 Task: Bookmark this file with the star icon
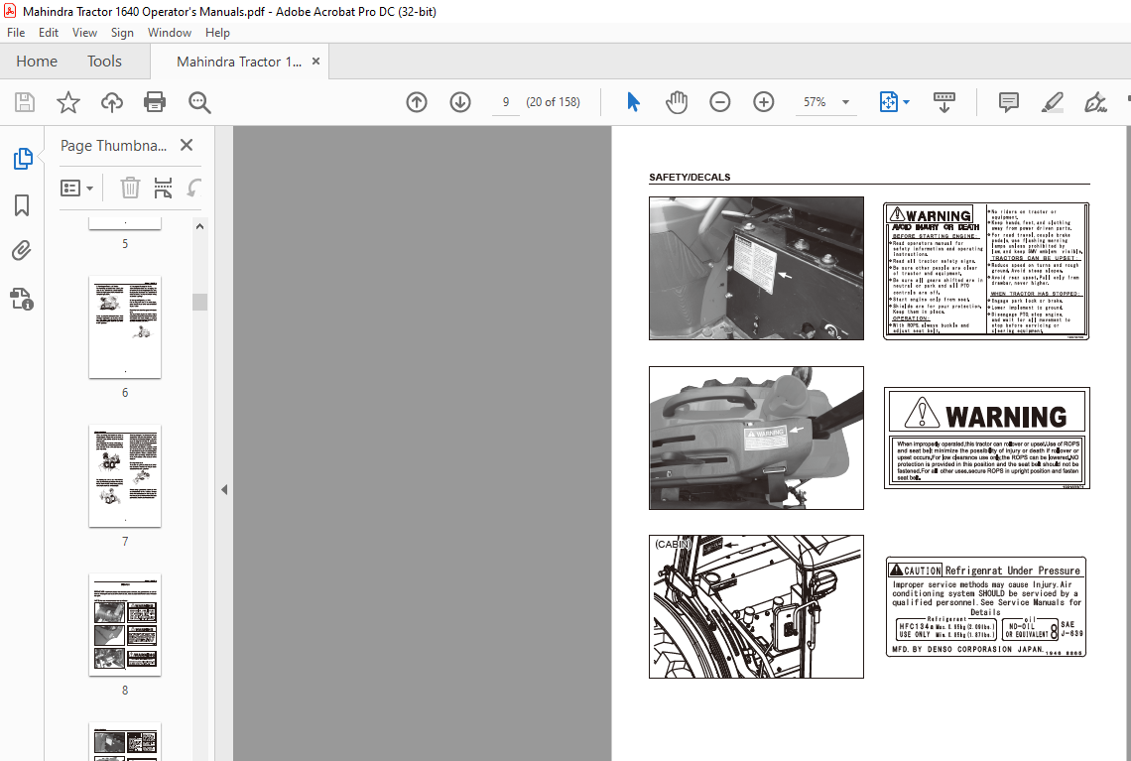[68, 102]
